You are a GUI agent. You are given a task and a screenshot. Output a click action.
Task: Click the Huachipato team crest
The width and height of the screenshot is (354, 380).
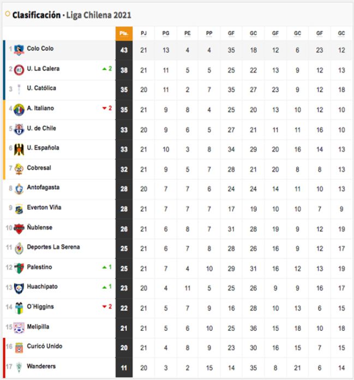point(19,288)
